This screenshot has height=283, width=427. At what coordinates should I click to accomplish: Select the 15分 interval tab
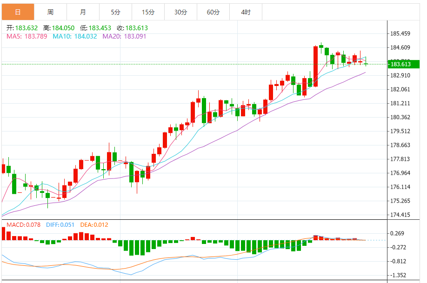(x=148, y=12)
